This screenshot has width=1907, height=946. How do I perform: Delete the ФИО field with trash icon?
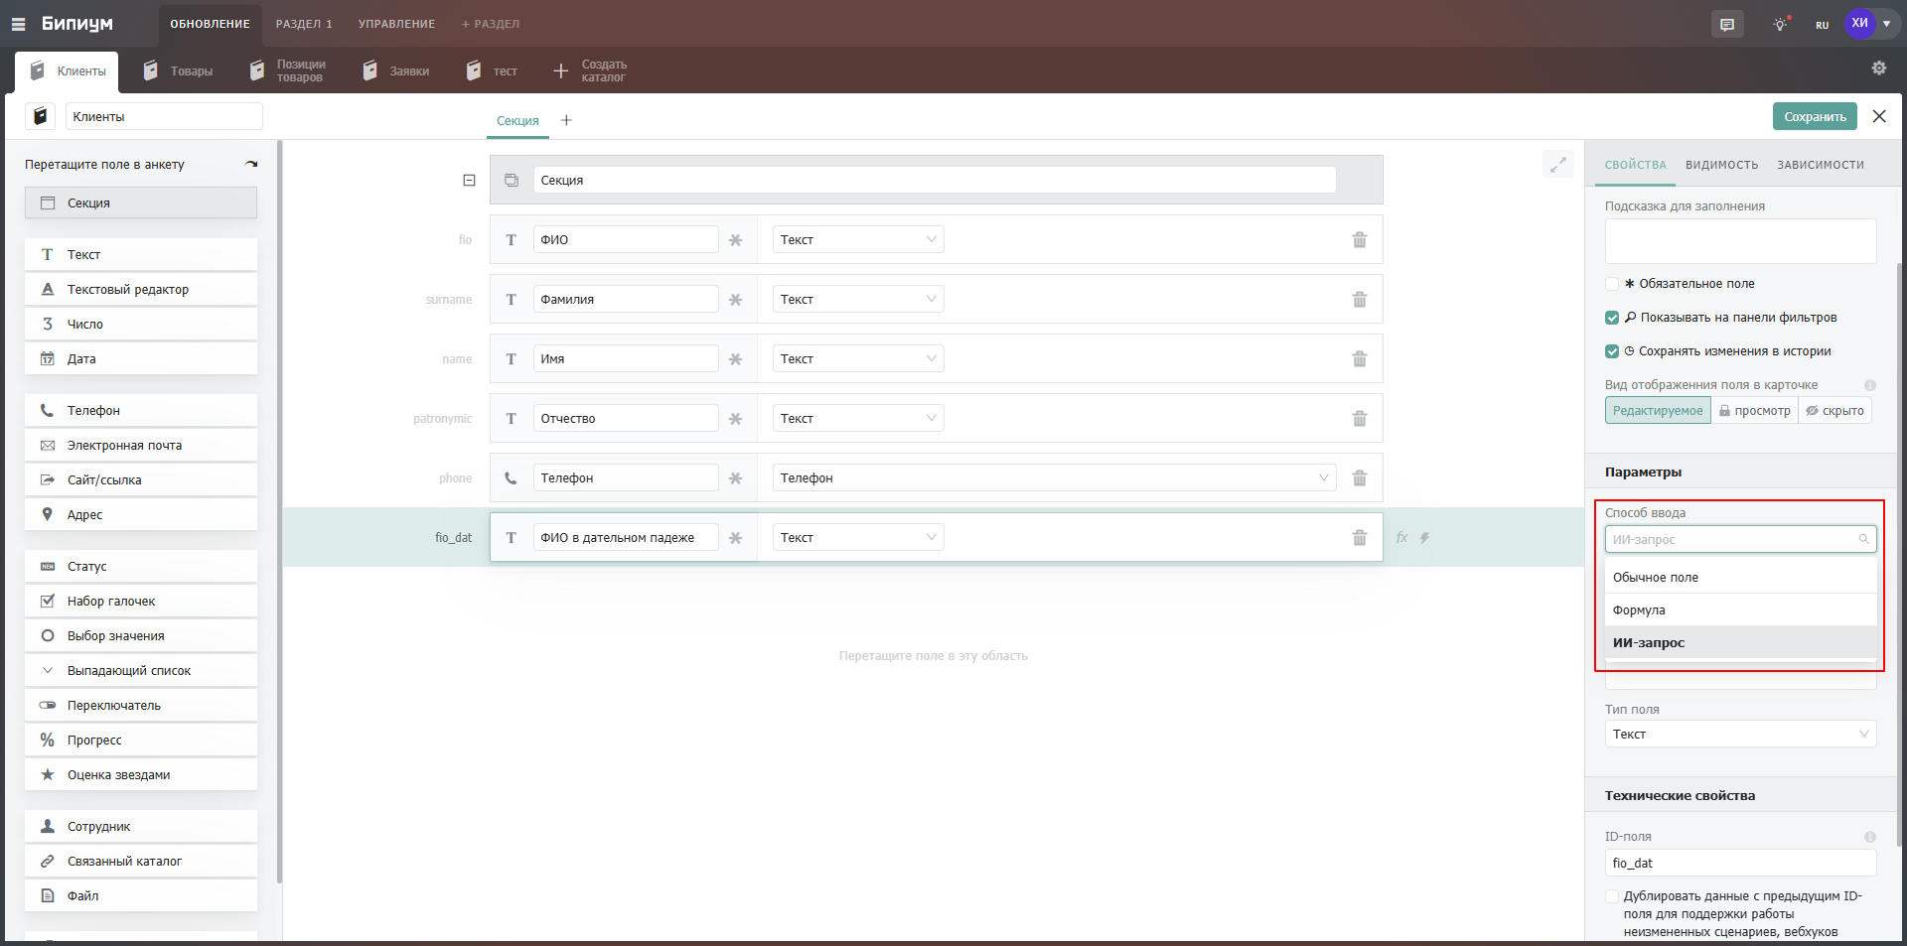click(x=1359, y=240)
